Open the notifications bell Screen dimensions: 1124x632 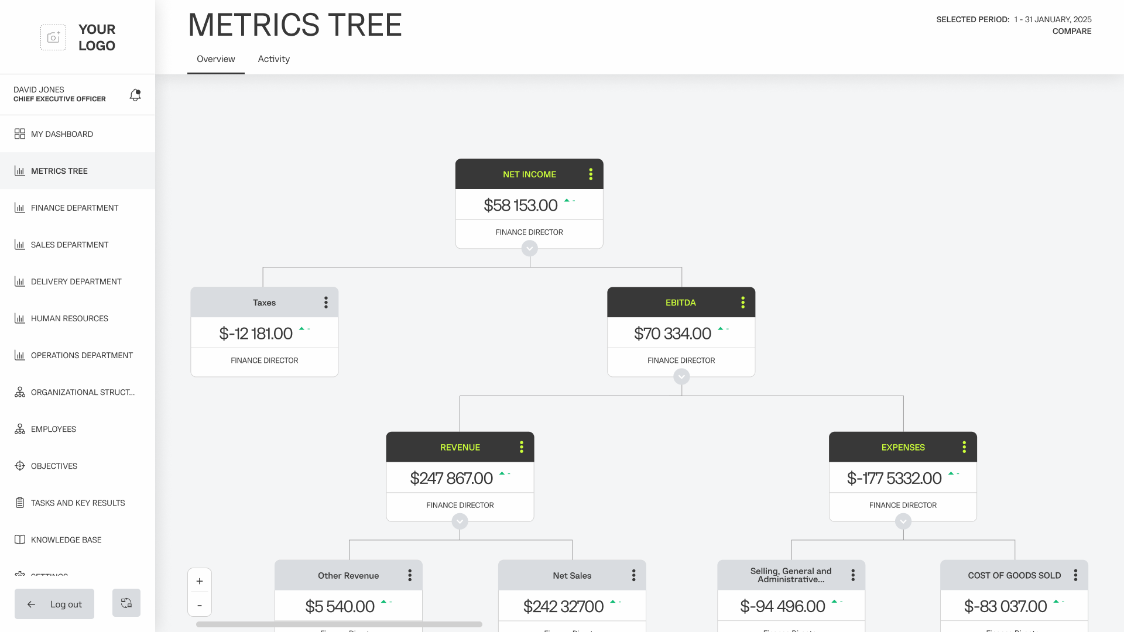(135, 95)
